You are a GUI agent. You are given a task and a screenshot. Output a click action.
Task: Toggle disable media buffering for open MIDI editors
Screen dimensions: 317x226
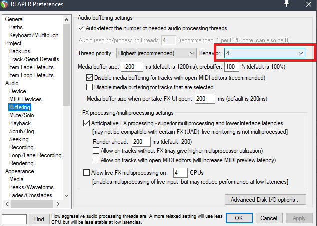[x=89, y=78]
